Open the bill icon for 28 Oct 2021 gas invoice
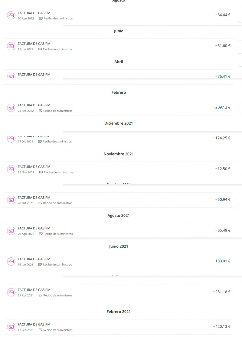 click(11, 200)
